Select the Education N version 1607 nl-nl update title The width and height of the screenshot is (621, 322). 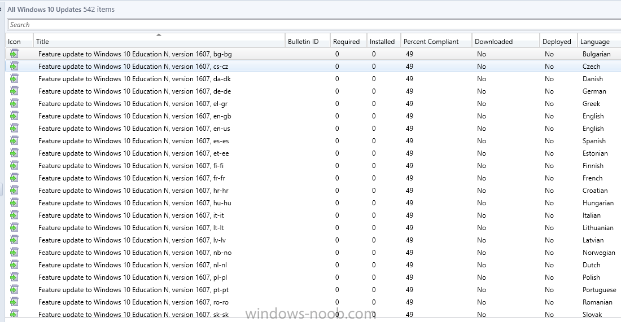click(133, 264)
